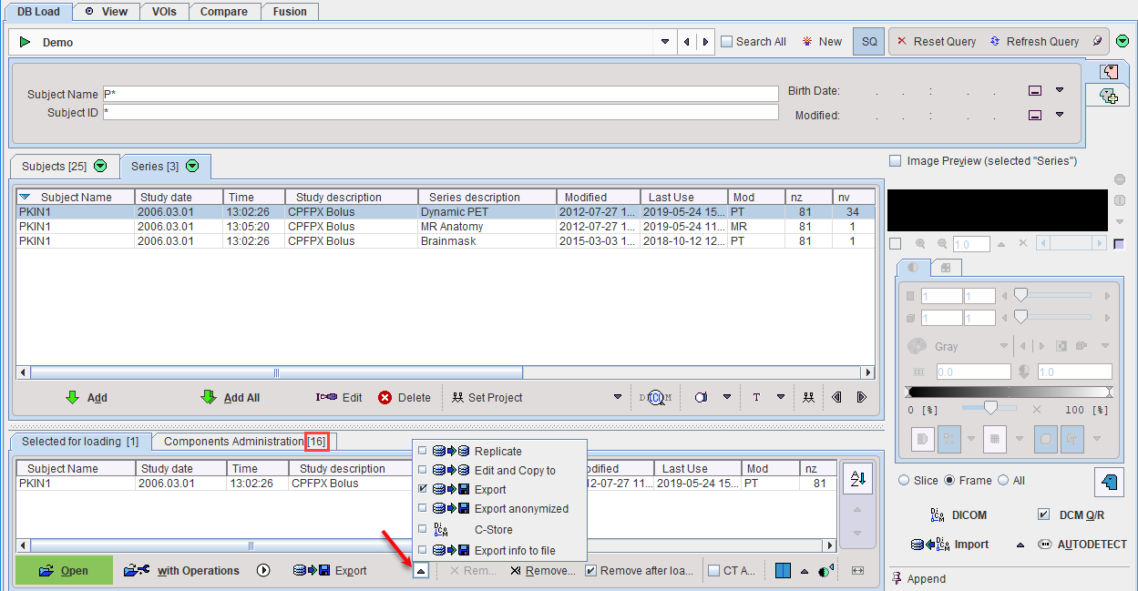
Task: Select the Slice radio button
Action: click(x=904, y=480)
